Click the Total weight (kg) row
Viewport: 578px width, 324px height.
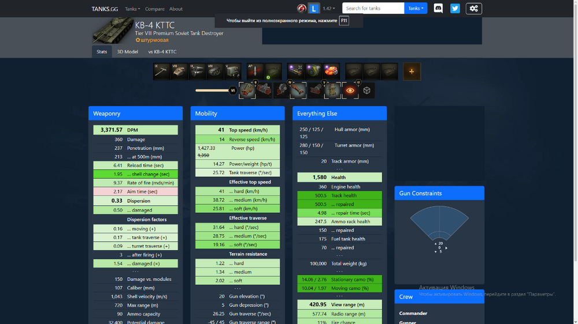[x=339, y=263]
